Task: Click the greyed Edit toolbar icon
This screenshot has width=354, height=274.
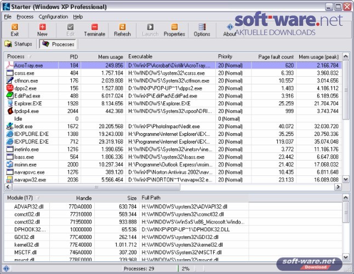Action: pos(71,27)
